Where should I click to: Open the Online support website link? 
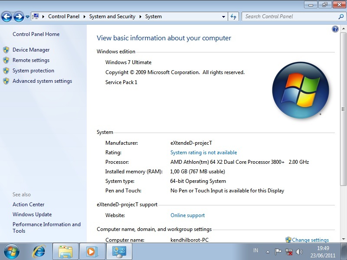coord(188,215)
